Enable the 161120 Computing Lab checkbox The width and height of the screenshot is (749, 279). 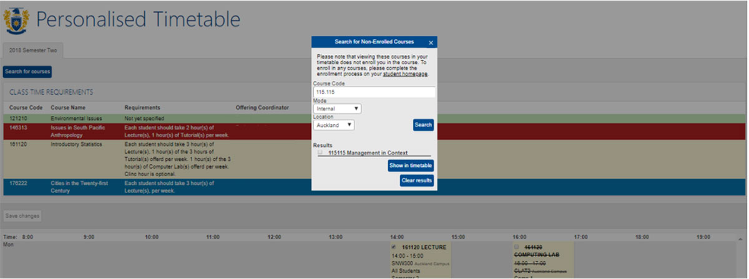(516, 247)
